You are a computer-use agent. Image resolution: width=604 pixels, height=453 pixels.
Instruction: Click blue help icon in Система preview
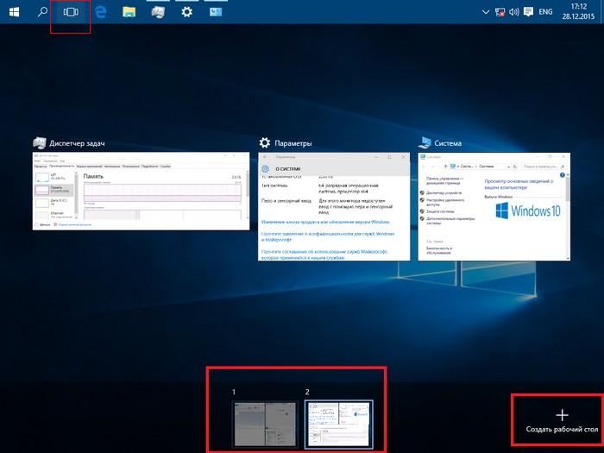click(563, 175)
